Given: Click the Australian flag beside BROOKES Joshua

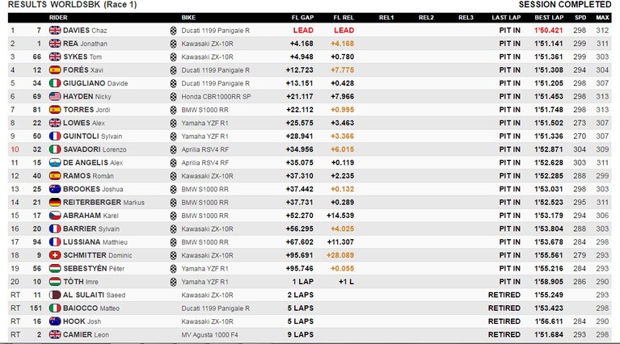Looking at the screenshot, I should [x=55, y=189].
